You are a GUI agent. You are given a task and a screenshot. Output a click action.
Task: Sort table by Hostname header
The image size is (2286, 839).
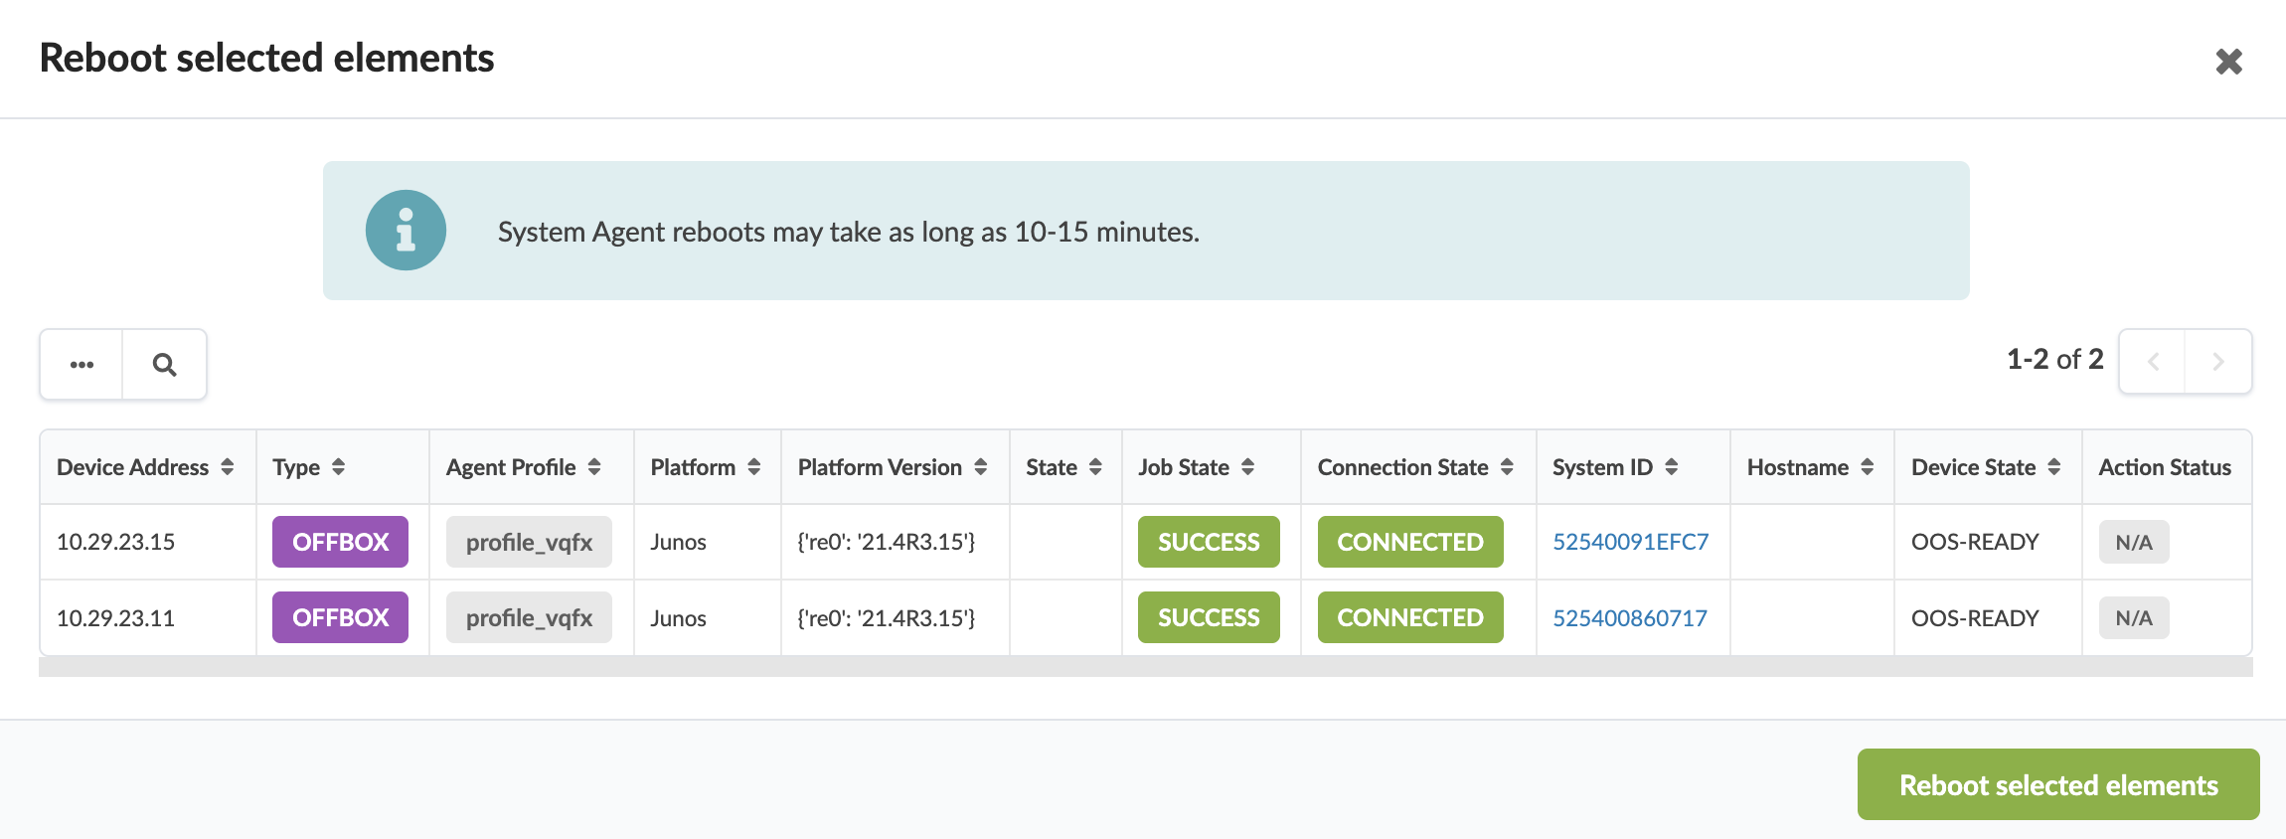pyautogui.click(x=1867, y=467)
